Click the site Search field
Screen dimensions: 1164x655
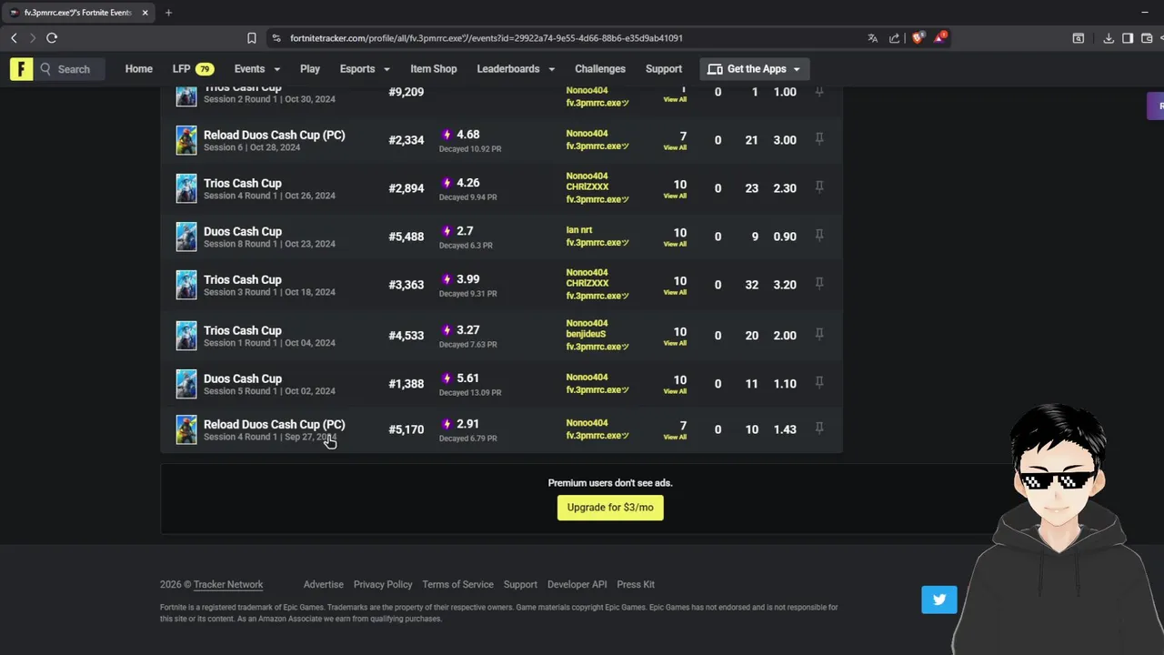coord(73,69)
